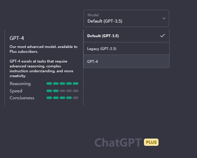Viewport: 197px width, 158px height.
Task: Pick the GPT-4 option in the list
Action: tap(126, 61)
